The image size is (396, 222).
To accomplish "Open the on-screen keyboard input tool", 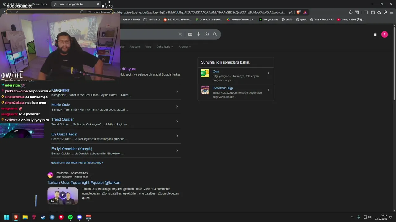I will (x=190, y=34).
